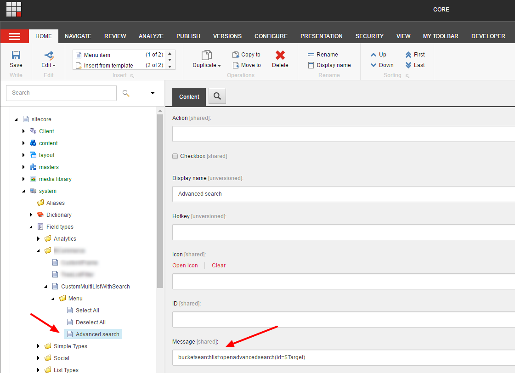Toggle the Checkbox shared field
The height and width of the screenshot is (373, 515).
175,156
